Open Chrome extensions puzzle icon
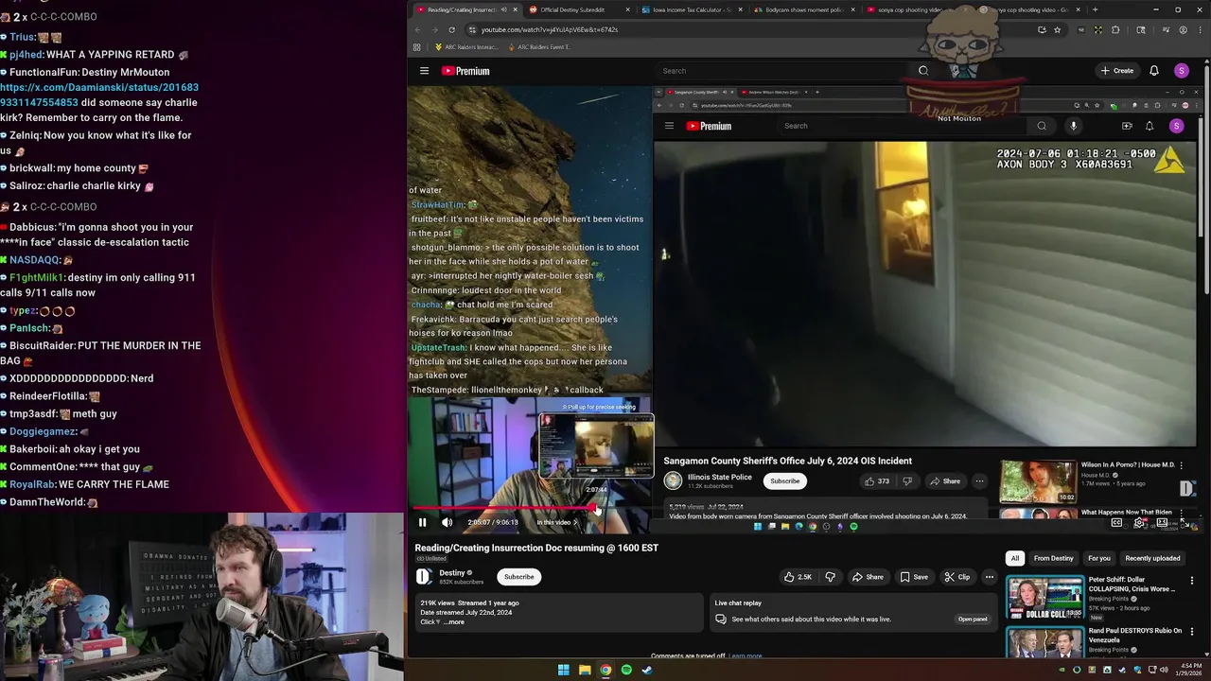The height and width of the screenshot is (681, 1211). [x=1114, y=29]
